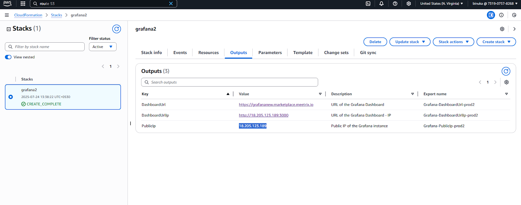Viewport: 521px width, 205px height.
Task: Collapse the Stacks panel square icon
Action: coord(9,29)
